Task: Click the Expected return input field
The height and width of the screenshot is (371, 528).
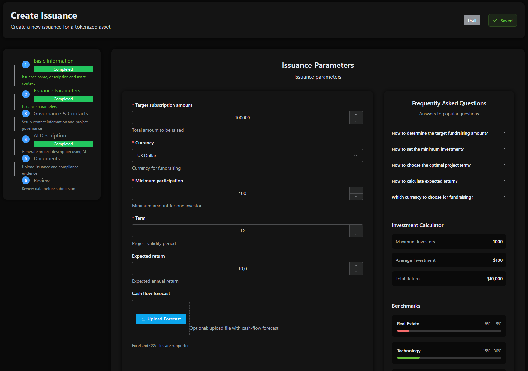Action: 241,269
